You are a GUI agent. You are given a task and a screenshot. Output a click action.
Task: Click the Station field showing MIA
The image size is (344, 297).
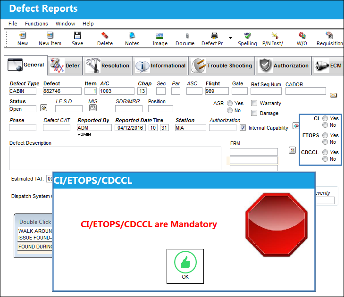point(191,128)
